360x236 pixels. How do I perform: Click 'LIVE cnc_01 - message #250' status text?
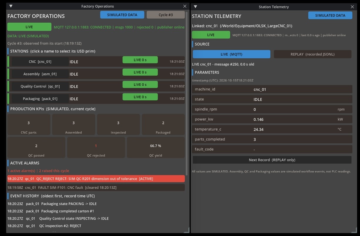(x=223, y=64)
